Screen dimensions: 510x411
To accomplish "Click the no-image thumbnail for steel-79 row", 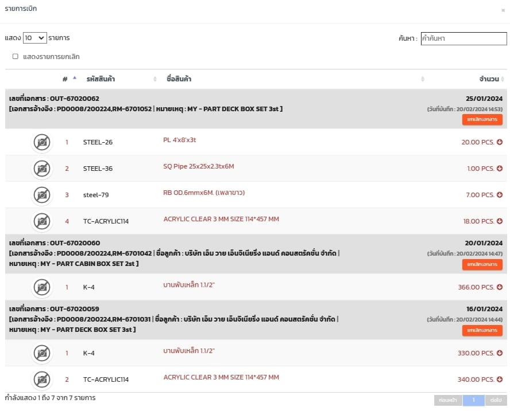I will click(x=41, y=195).
